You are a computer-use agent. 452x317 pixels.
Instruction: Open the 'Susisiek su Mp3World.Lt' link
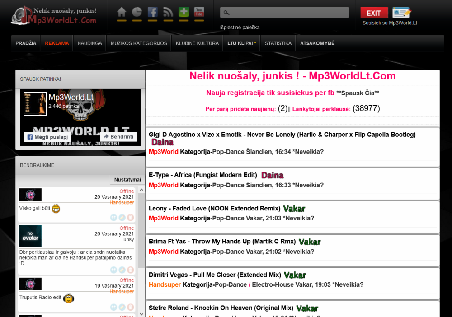pos(390,23)
